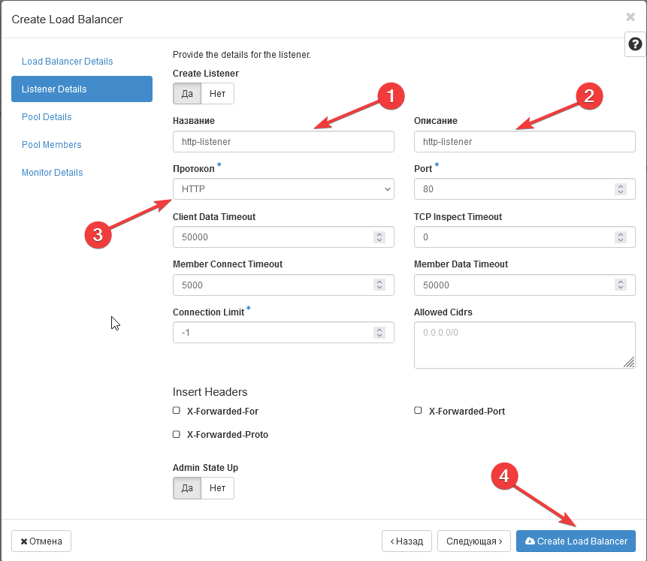
Task: Open the Monitor Details tab
Action: pyautogui.click(x=52, y=173)
